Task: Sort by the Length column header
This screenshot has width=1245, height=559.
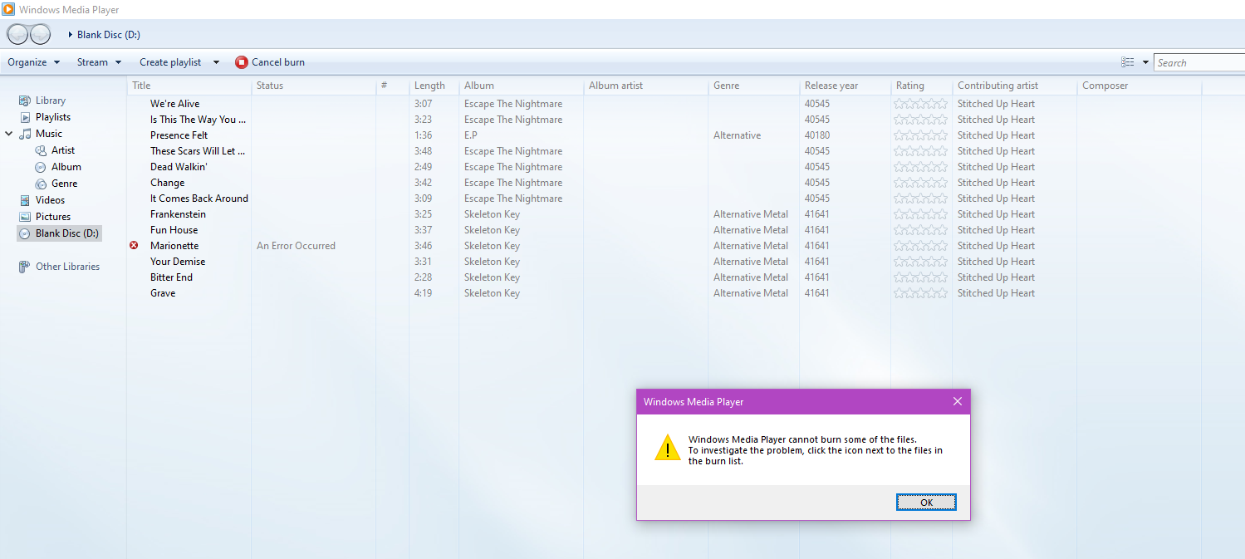Action: coord(434,86)
